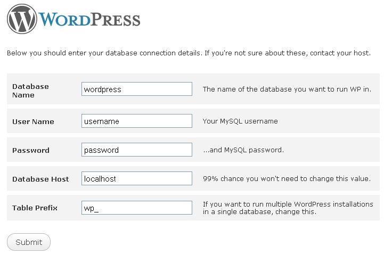Click the WordPress wordmark text in header
The width and height of the screenshot is (384, 254).
click(89, 20)
